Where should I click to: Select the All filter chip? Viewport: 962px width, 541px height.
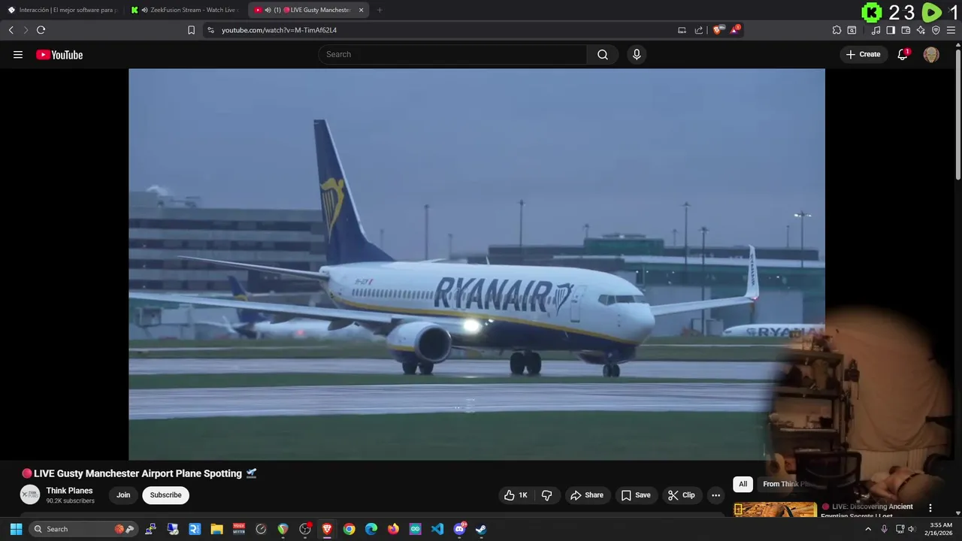pos(743,484)
